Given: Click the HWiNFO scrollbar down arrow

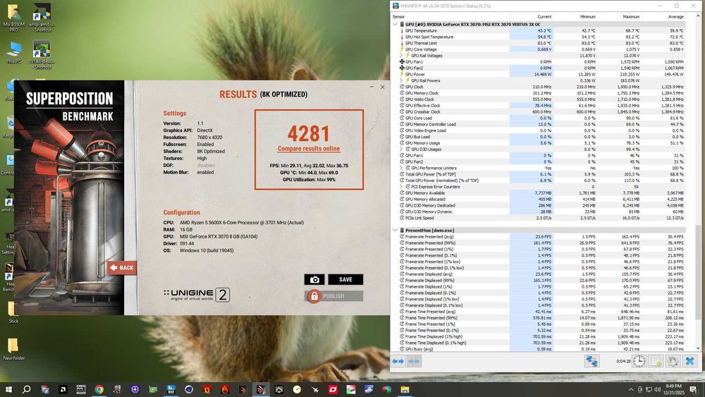Looking at the screenshot, I should (x=698, y=348).
